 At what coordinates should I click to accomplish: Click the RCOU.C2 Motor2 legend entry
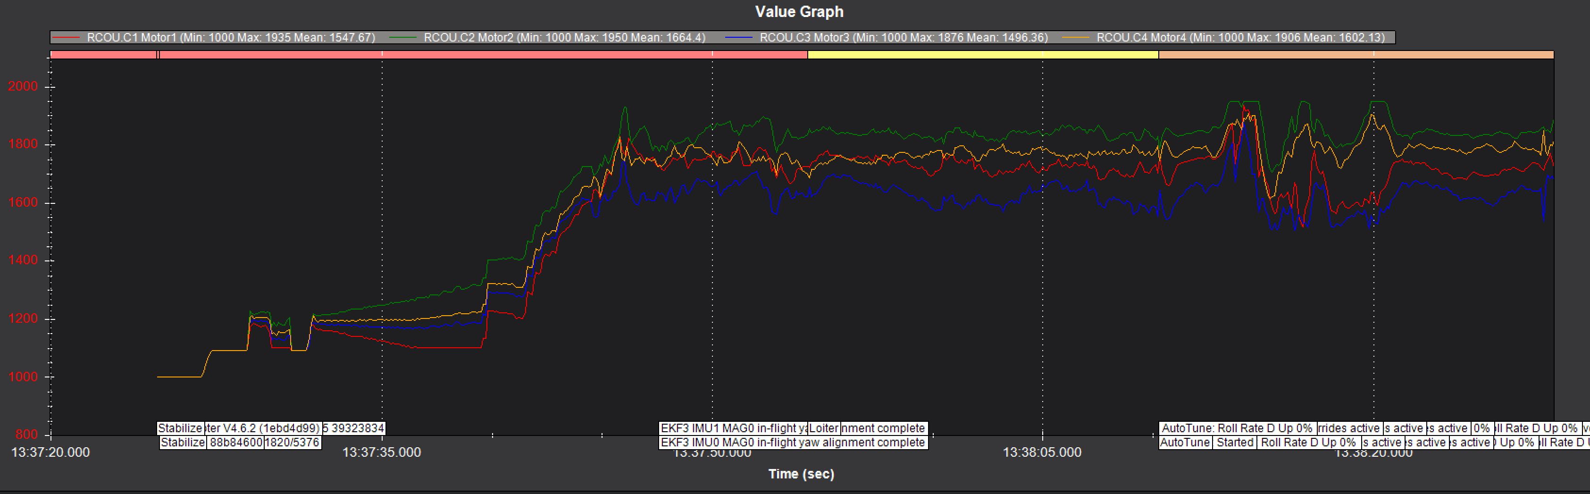pyautogui.click(x=564, y=38)
